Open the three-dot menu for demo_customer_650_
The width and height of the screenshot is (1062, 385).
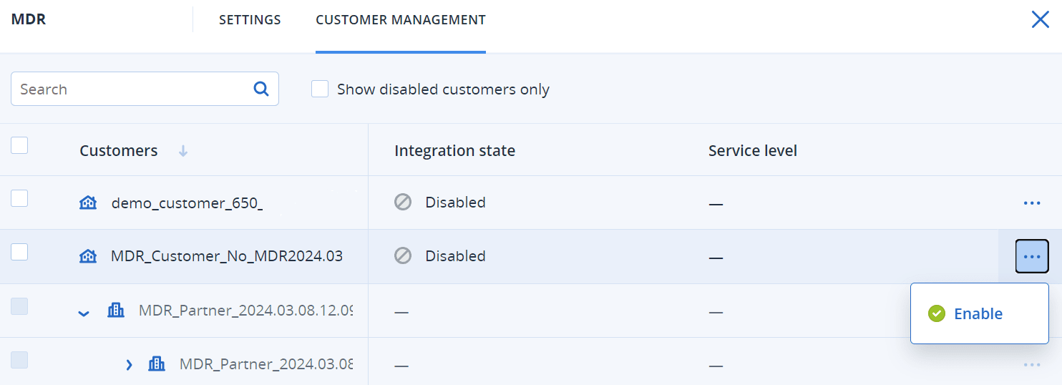coord(1031,203)
